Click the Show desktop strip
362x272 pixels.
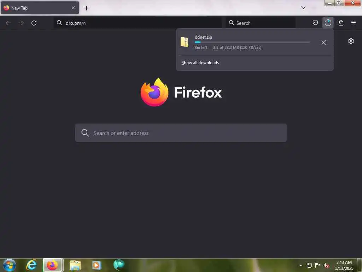tap(359, 265)
